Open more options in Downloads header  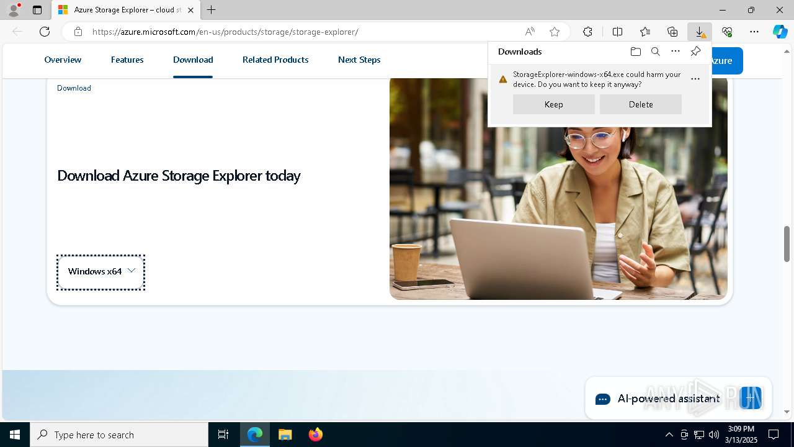pos(676,52)
